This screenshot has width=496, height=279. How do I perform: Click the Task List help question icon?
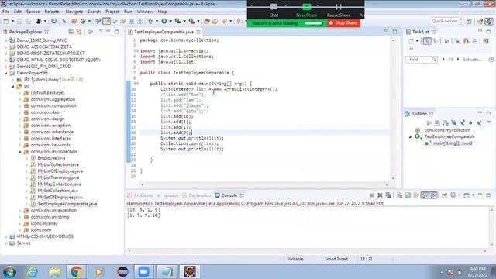tap(491, 60)
